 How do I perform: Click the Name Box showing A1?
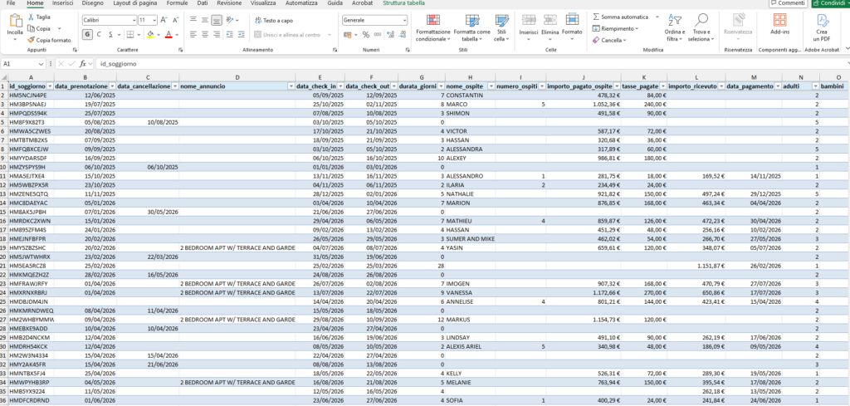[22, 64]
